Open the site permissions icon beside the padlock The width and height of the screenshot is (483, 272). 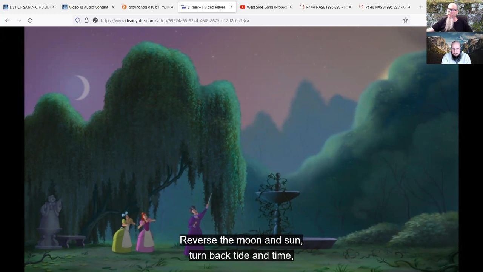tap(95, 20)
